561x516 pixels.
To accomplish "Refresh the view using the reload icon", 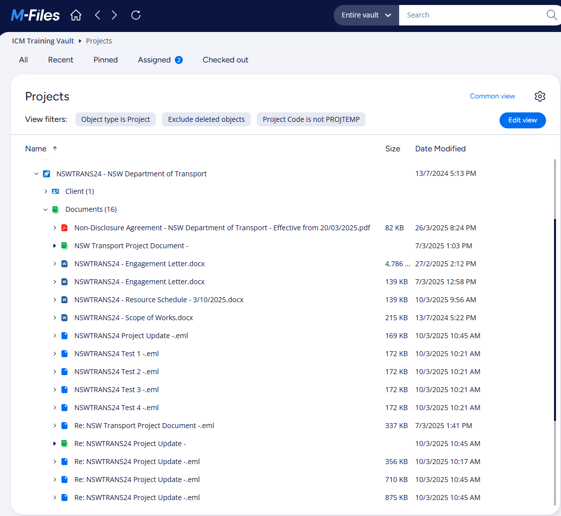I will click(135, 15).
